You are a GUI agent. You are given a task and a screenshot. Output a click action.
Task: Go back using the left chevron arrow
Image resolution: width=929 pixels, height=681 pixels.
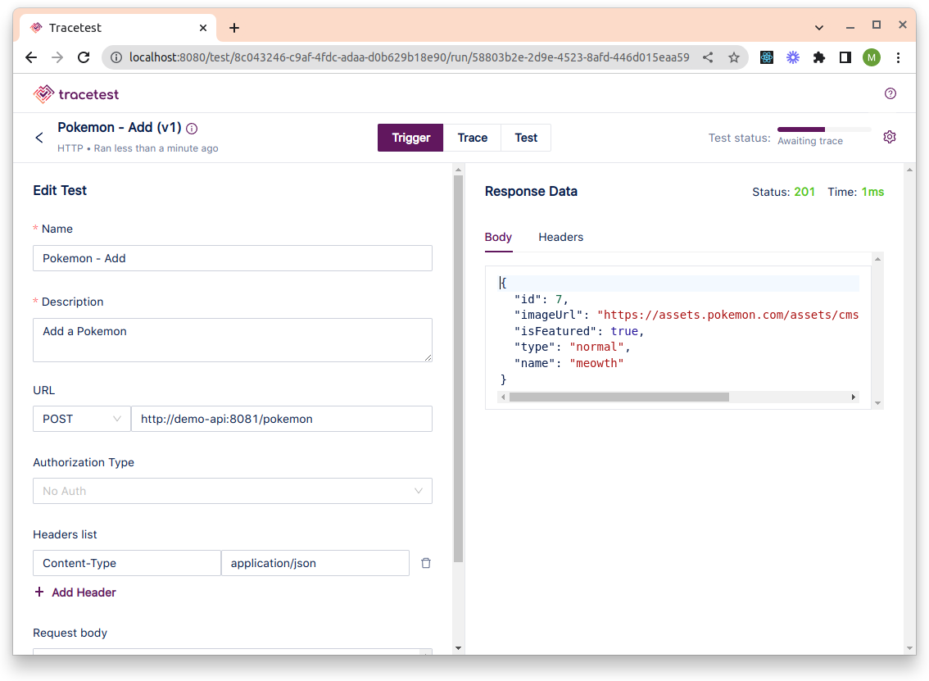[x=39, y=138]
